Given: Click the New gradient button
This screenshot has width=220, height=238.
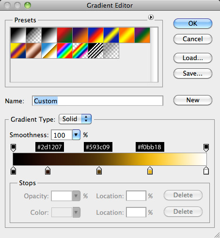Looking at the screenshot, I should pos(193,100).
